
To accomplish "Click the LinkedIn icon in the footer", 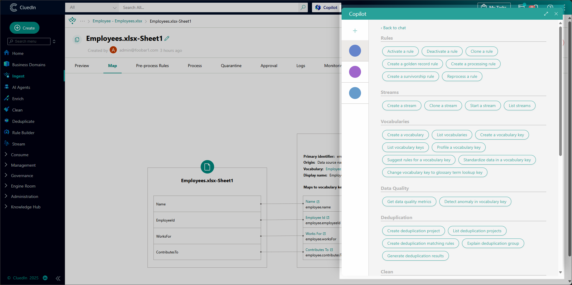I will tap(45, 278).
